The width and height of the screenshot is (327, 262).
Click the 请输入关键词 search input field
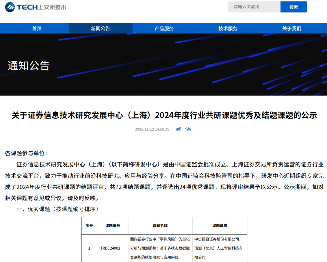254,7
